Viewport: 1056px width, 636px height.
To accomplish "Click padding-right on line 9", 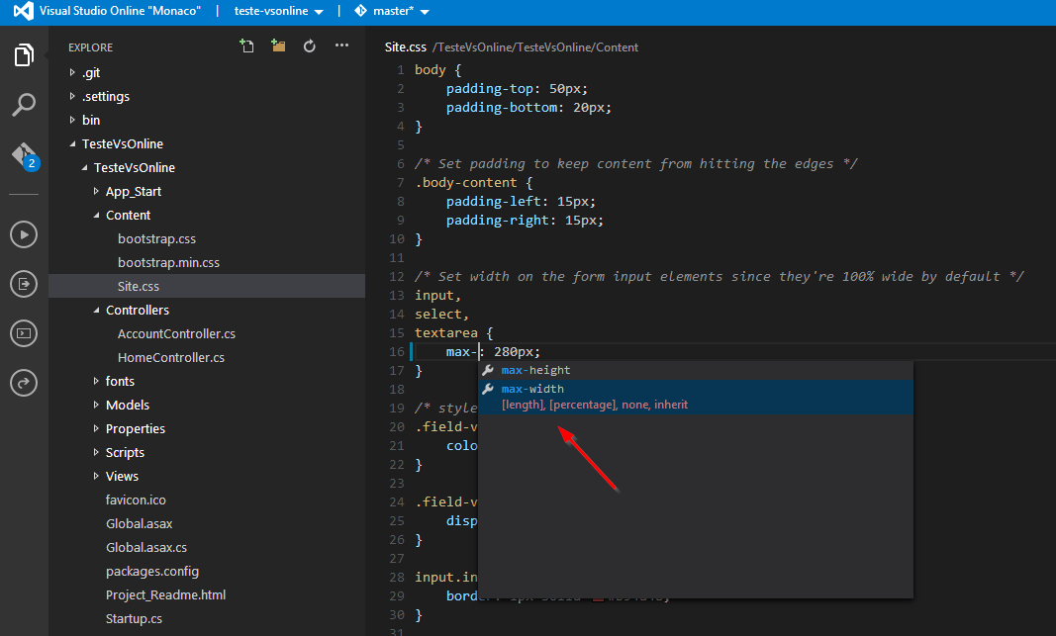I will (498, 221).
